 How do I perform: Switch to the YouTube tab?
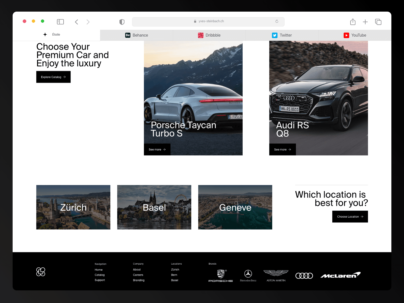[x=355, y=35]
